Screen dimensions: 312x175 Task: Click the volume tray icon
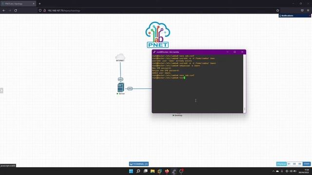tap(291, 171)
